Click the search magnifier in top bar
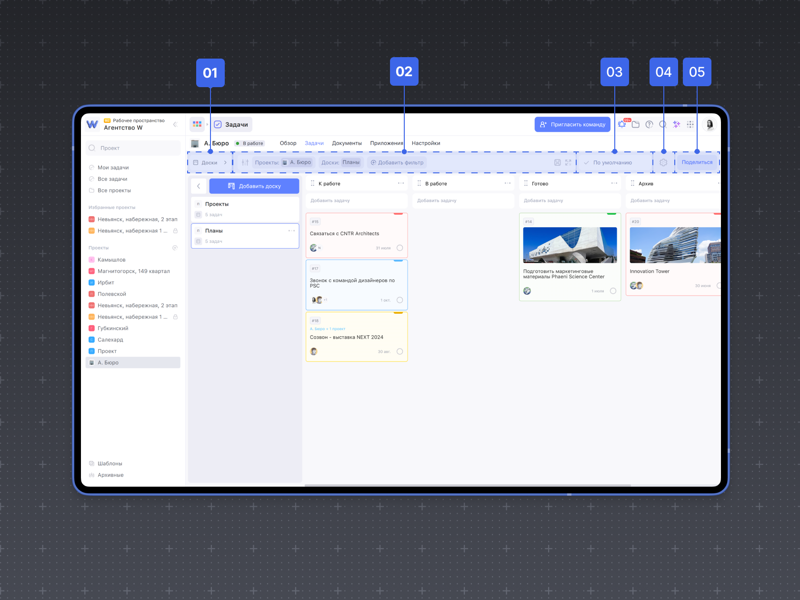Image resolution: width=800 pixels, height=600 pixels. pyautogui.click(x=663, y=124)
